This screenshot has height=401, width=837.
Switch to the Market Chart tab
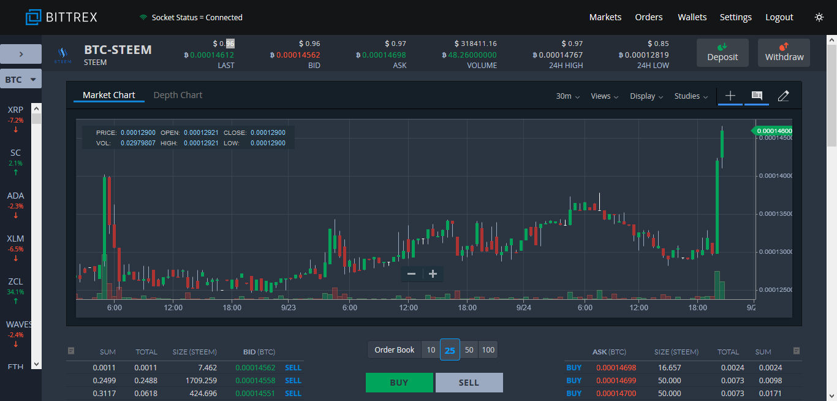(109, 95)
